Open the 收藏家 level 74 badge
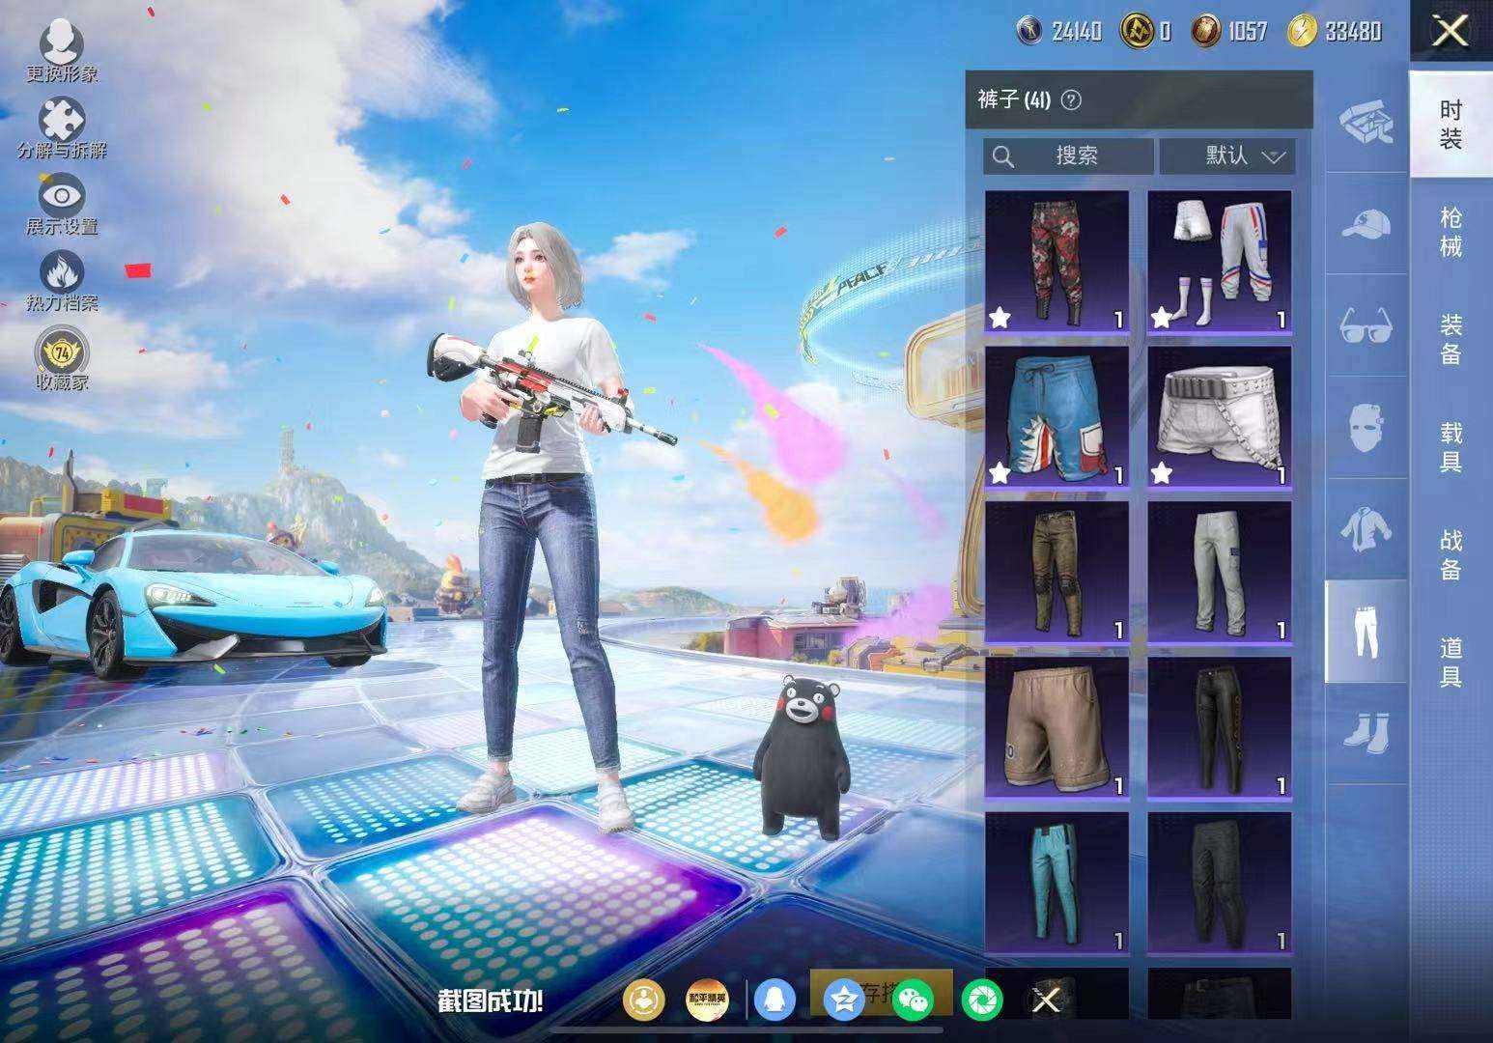This screenshot has height=1043, width=1493. pyautogui.click(x=62, y=358)
